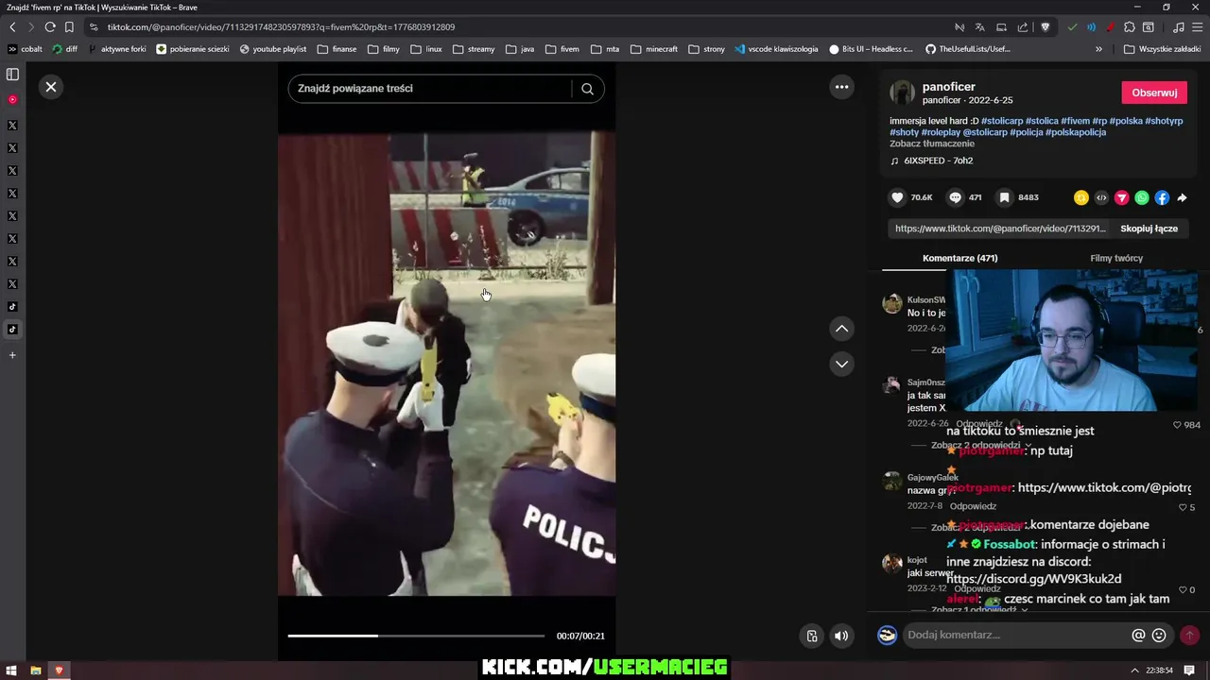
Task: Toggle the Brave vertical sidebar panel icon
Action: click(x=12, y=74)
